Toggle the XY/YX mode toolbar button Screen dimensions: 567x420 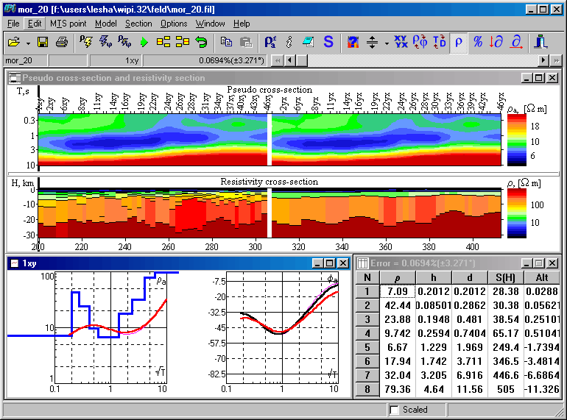pos(401,42)
